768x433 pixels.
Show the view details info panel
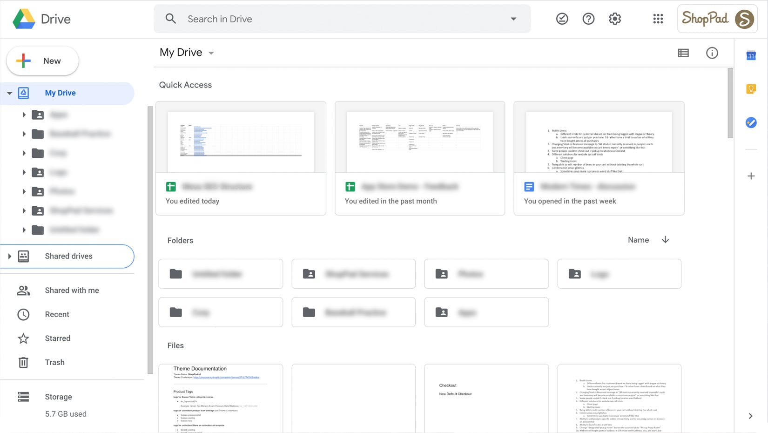(x=712, y=53)
